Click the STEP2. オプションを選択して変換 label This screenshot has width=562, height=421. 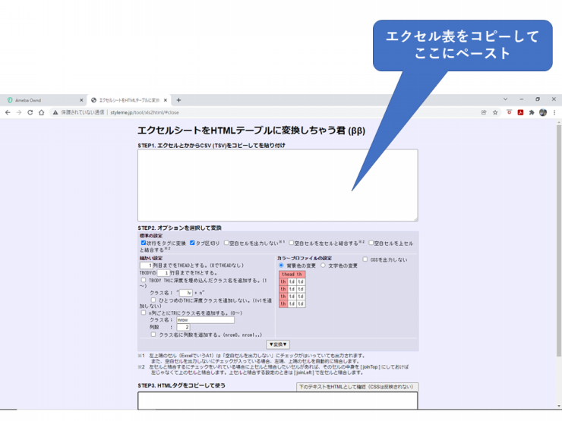pos(179,228)
